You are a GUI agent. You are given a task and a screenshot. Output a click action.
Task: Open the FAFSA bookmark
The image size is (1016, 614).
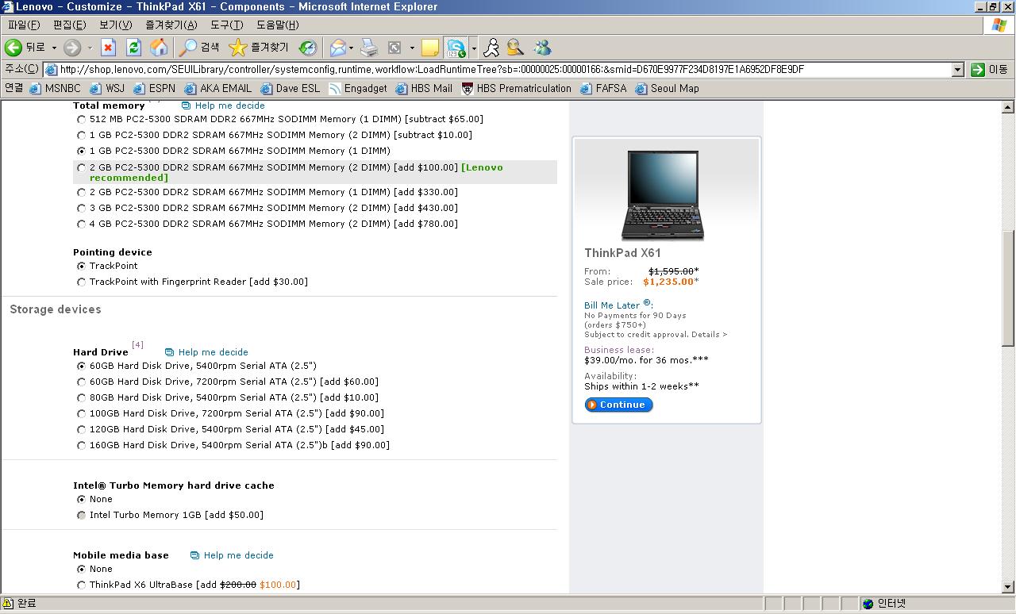coord(603,88)
